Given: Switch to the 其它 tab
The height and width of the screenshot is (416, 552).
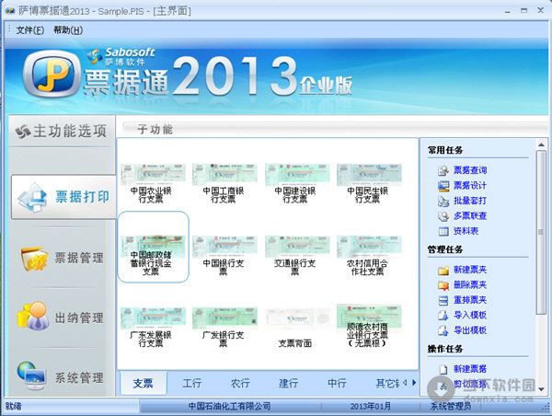Looking at the screenshot, I should click(x=387, y=383).
